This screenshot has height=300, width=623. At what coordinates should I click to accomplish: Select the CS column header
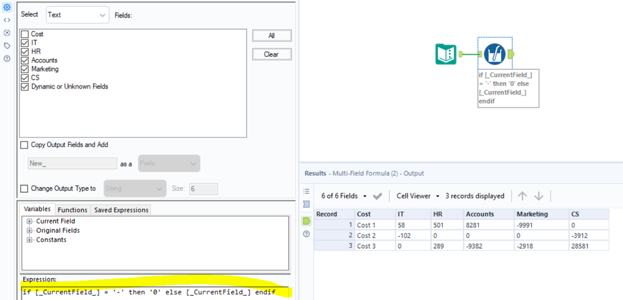(x=589, y=214)
